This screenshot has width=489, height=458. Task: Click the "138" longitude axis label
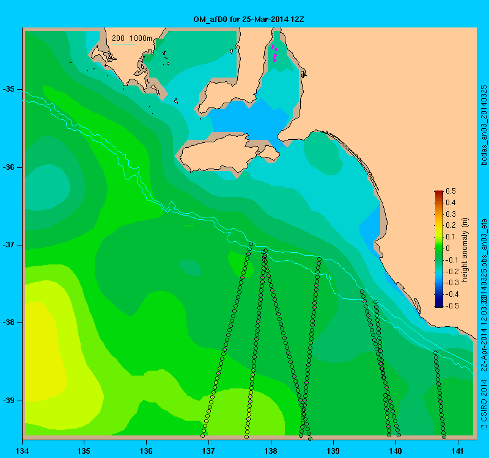[x=271, y=451]
